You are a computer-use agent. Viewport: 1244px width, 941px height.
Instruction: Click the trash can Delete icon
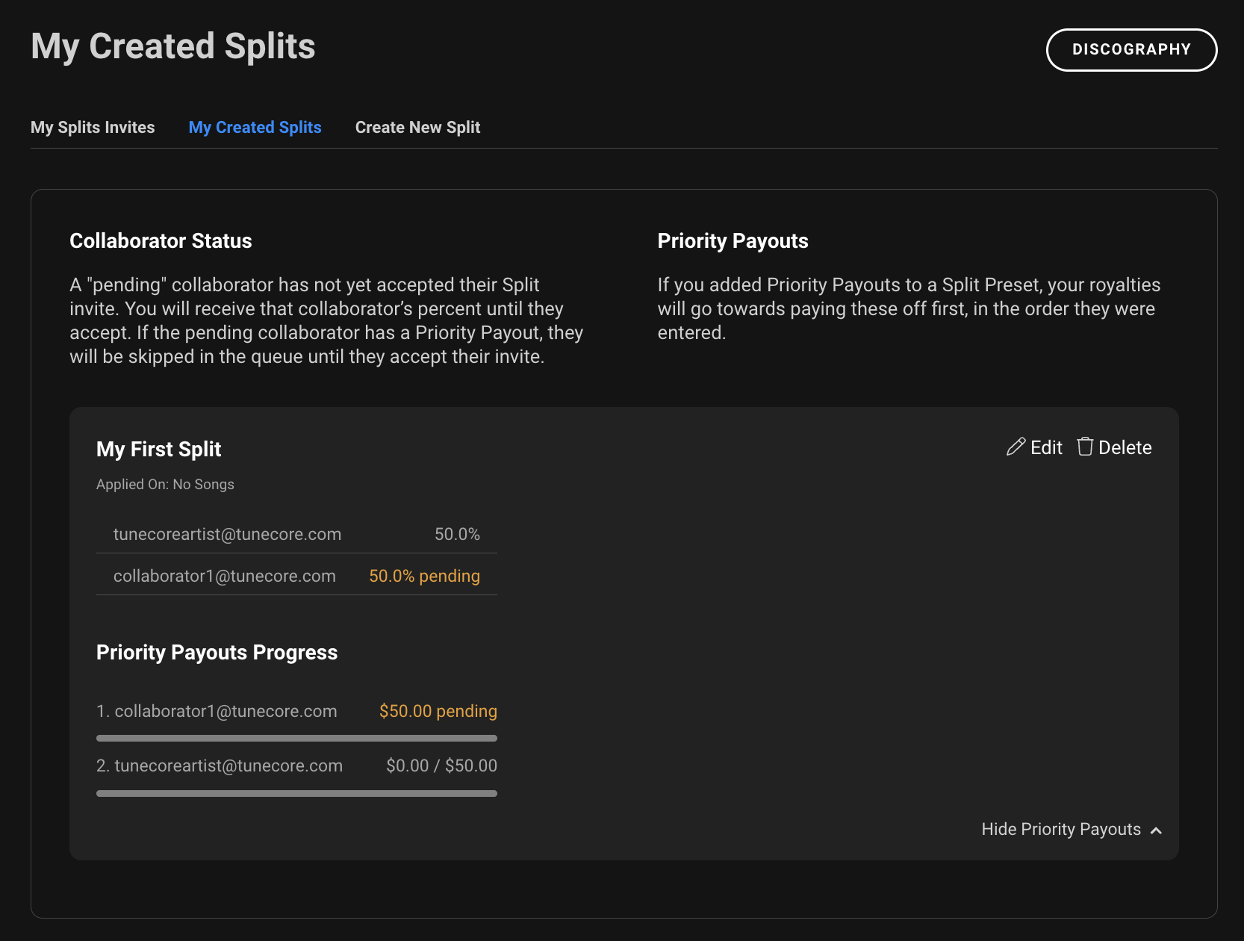(1085, 447)
